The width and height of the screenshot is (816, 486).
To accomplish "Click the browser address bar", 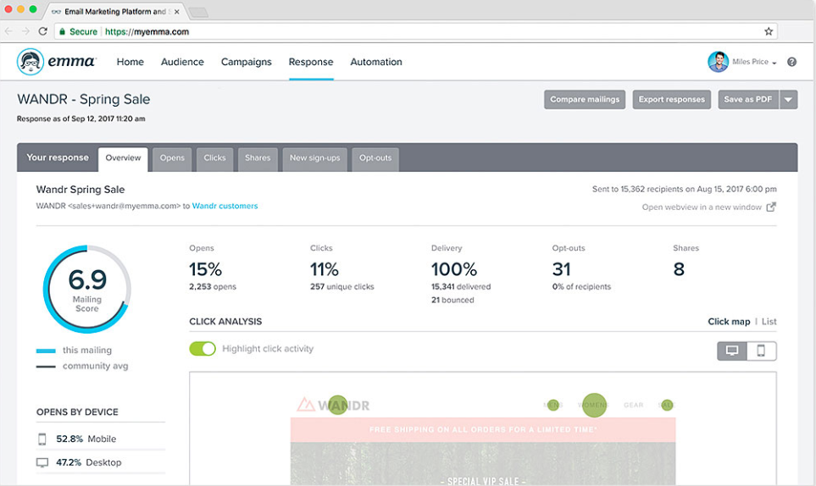I will [x=416, y=31].
